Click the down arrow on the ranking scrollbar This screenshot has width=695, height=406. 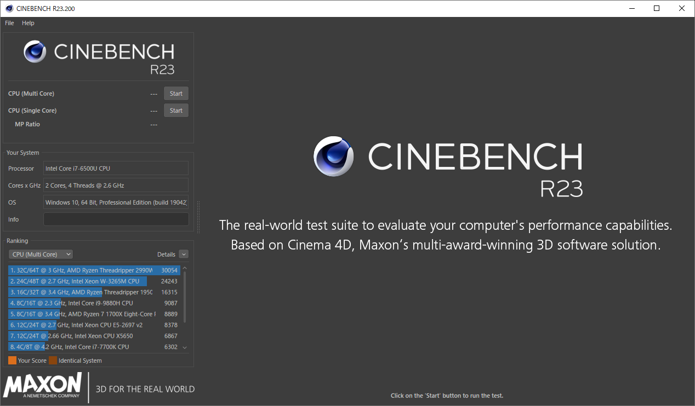(185, 347)
